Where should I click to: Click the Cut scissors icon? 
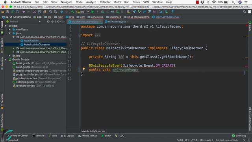pos(34,12)
